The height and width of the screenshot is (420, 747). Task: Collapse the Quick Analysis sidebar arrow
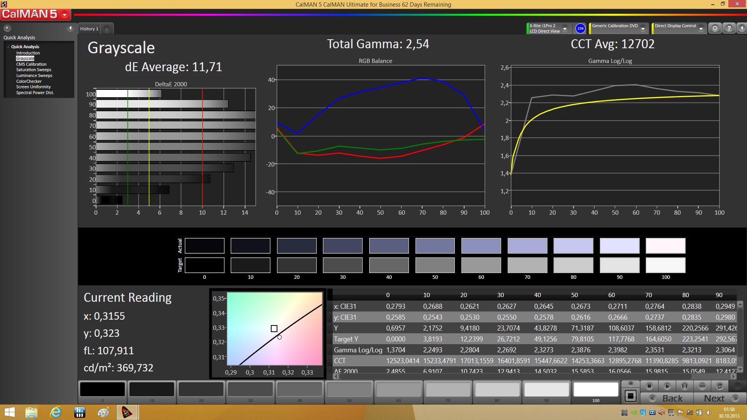(x=70, y=28)
